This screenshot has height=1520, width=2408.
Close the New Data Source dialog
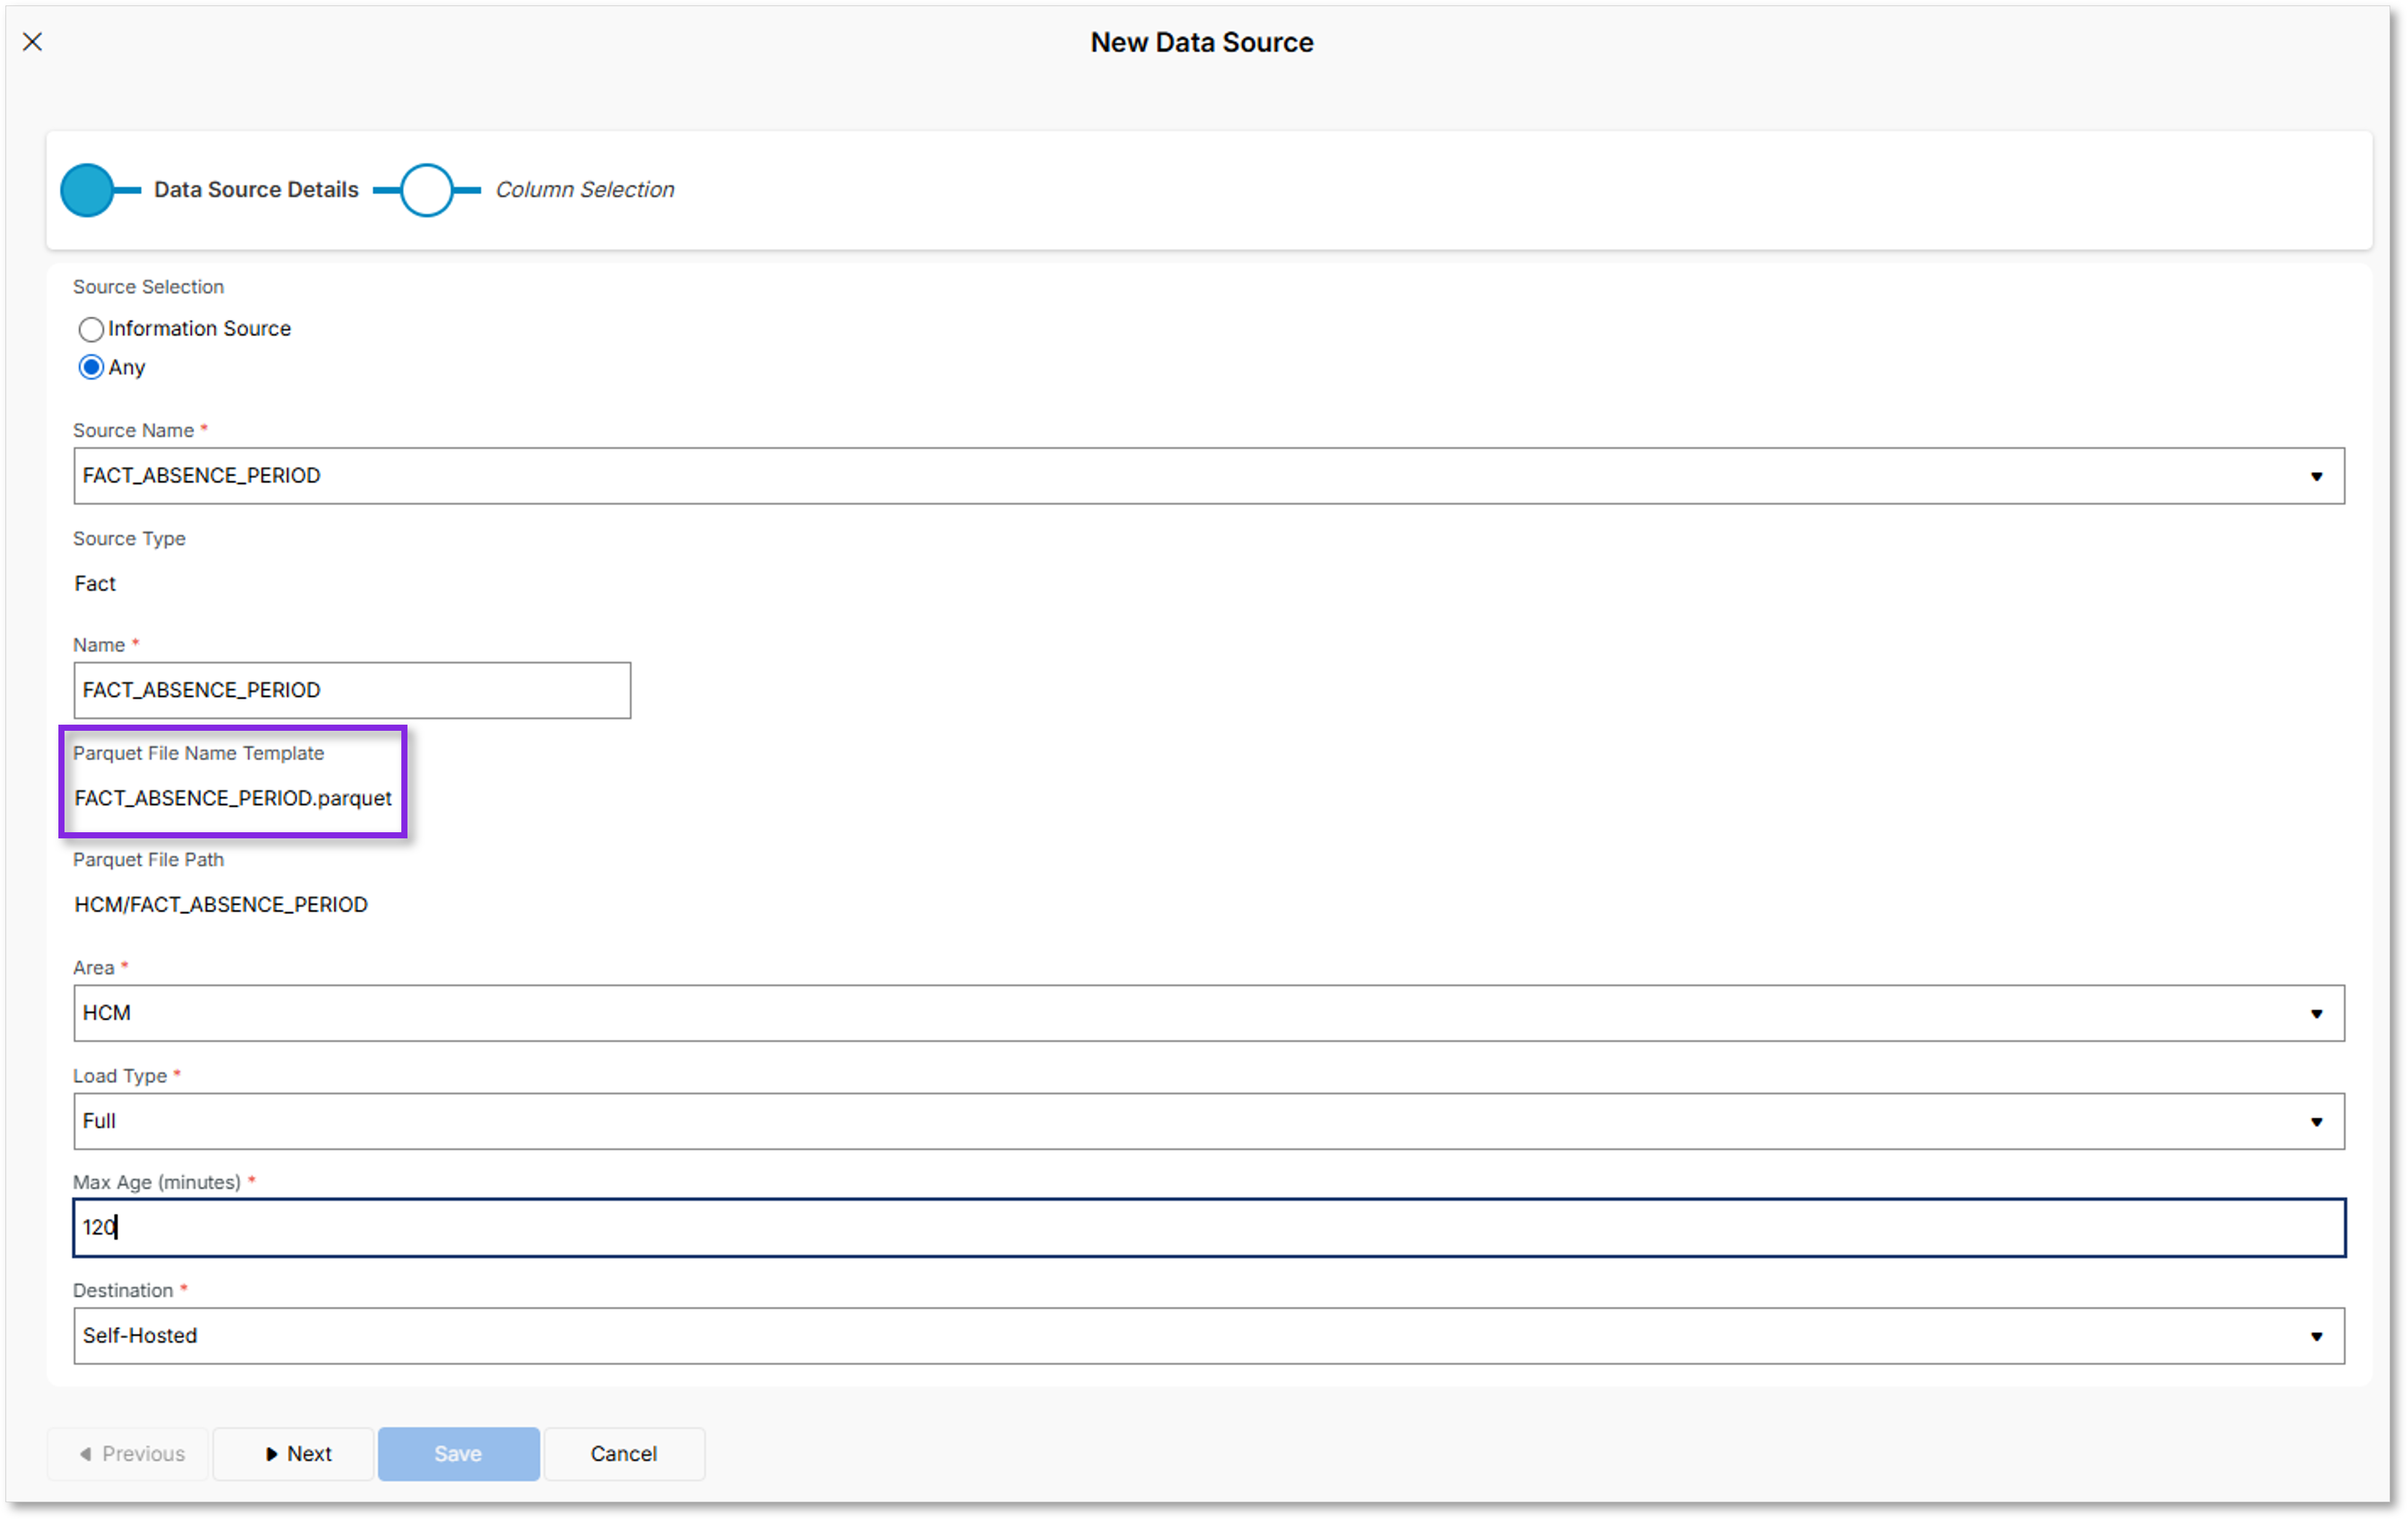tap(32, 42)
